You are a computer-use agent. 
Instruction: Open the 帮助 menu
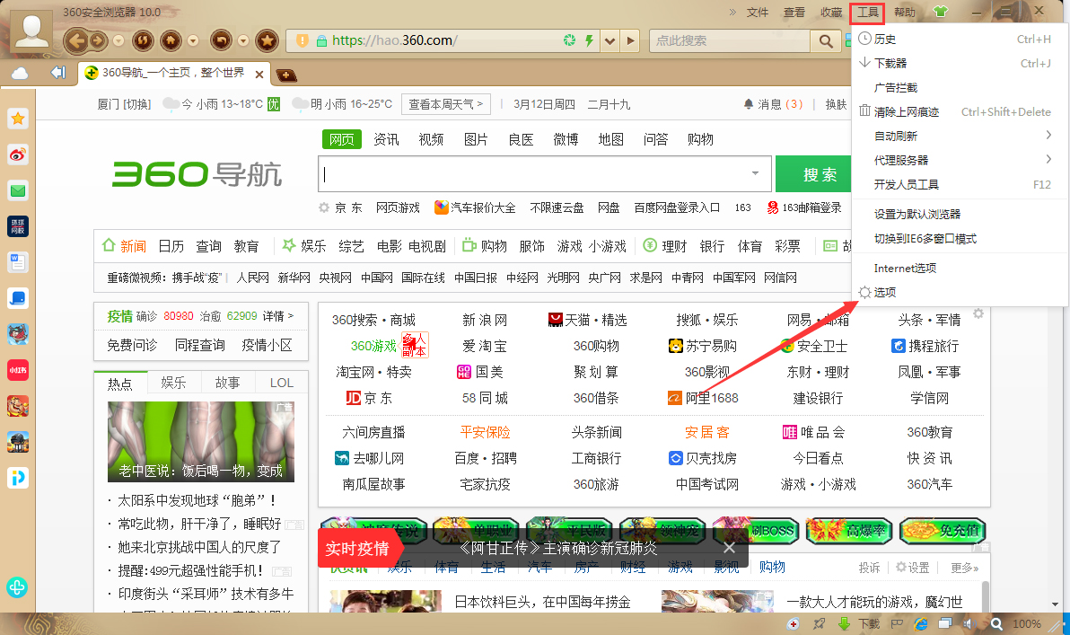906,12
